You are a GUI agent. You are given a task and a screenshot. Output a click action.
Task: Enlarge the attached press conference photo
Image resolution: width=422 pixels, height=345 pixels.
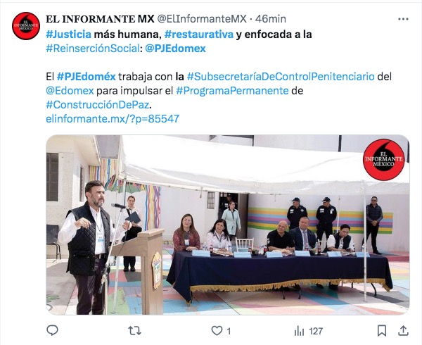coord(228,225)
